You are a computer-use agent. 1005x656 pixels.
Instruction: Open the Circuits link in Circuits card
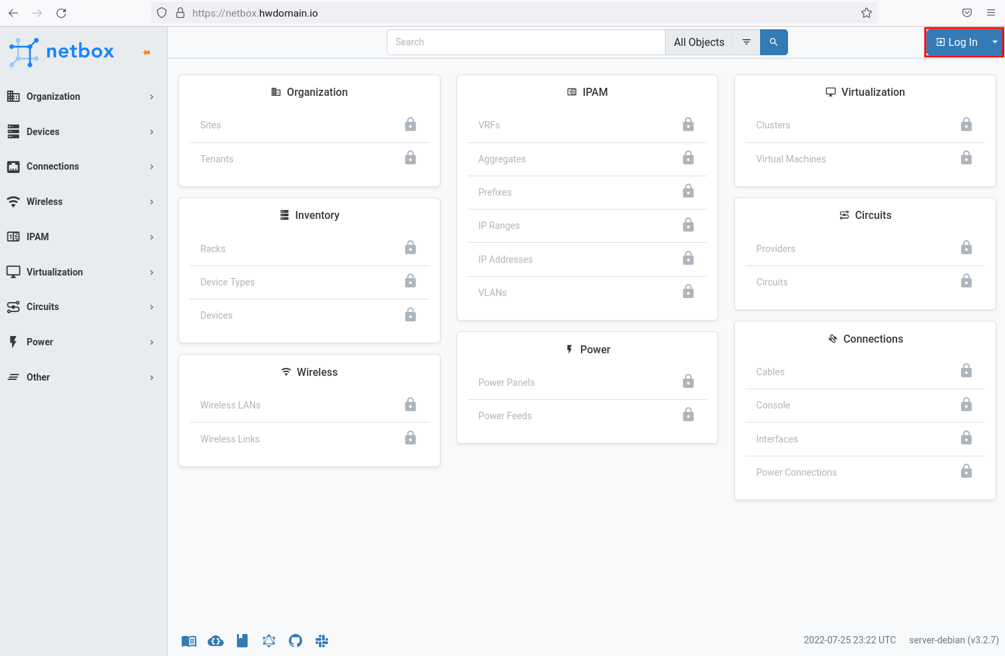pyautogui.click(x=771, y=282)
